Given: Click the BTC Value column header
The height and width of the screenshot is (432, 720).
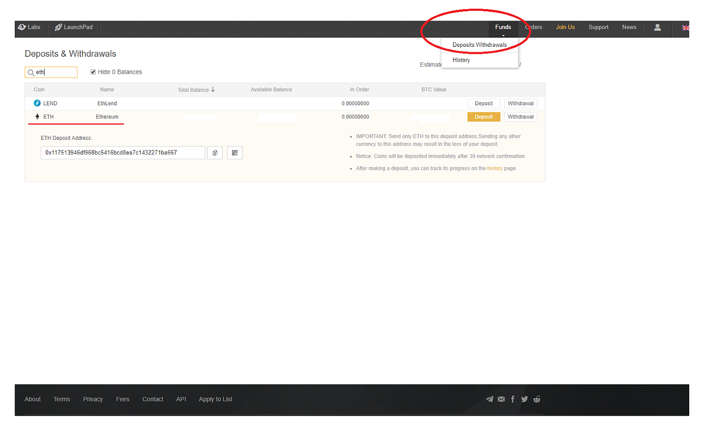Looking at the screenshot, I should tap(434, 89).
